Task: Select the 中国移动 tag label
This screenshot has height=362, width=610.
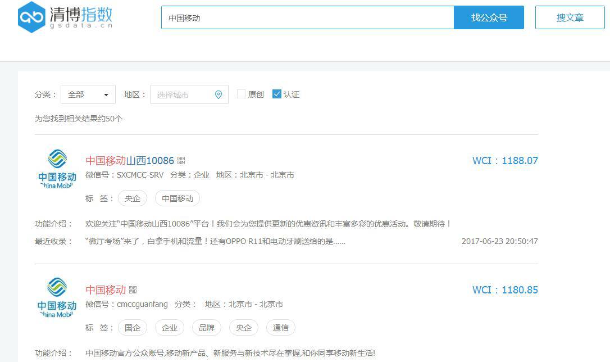Action: point(176,198)
